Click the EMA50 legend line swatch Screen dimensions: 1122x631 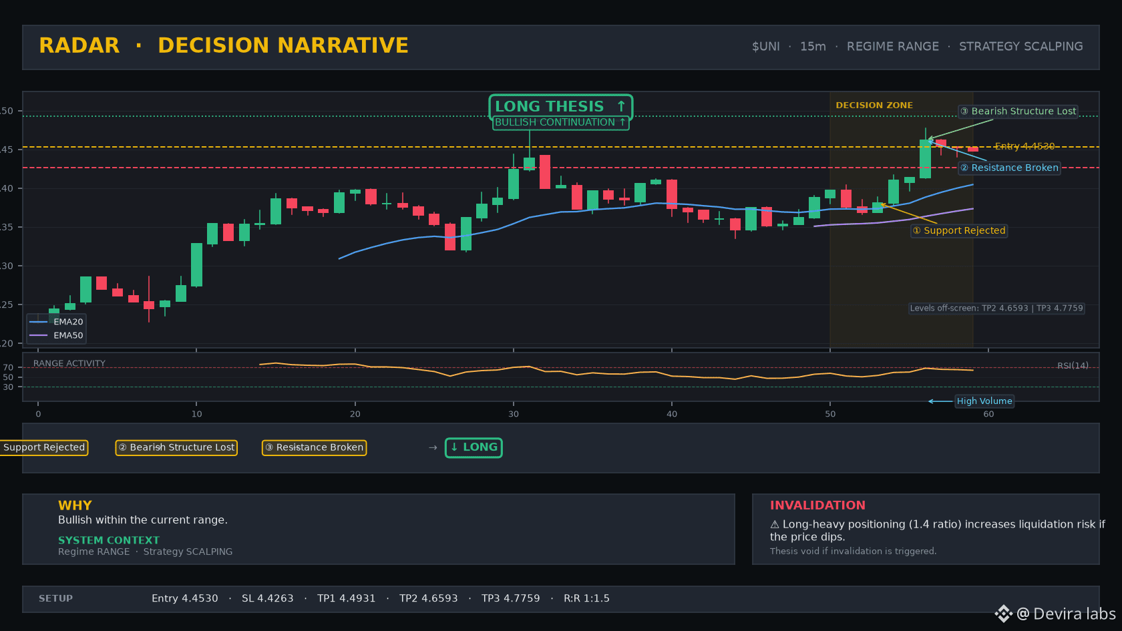tap(39, 336)
